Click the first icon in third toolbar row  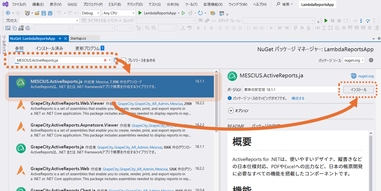8,28
